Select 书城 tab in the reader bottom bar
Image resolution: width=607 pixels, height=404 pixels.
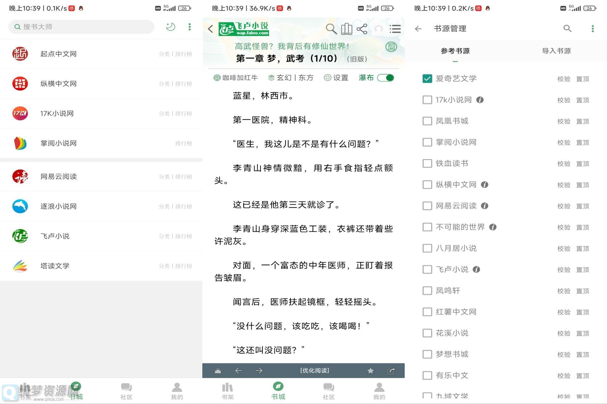pyautogui.click(x=278, y=391)
